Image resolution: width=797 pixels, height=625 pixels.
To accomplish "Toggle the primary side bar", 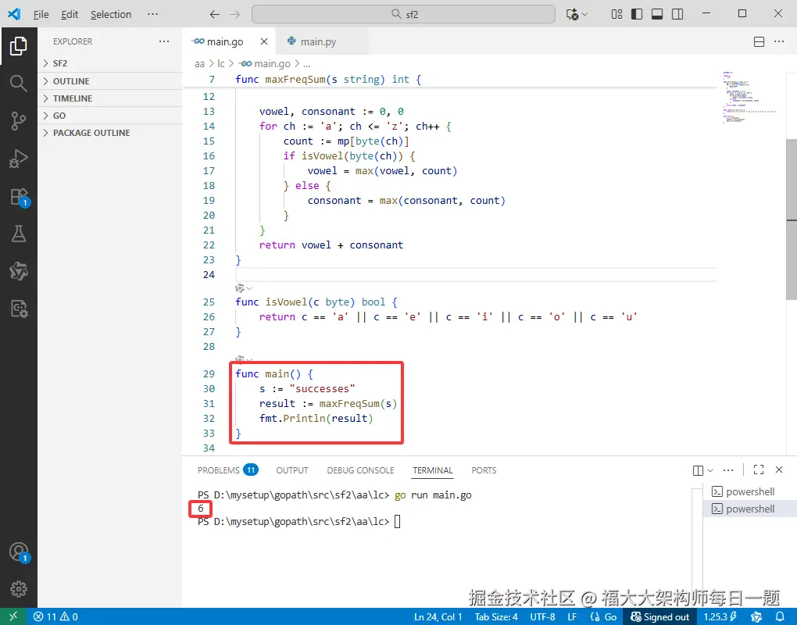I will click(x=636, y=14).
